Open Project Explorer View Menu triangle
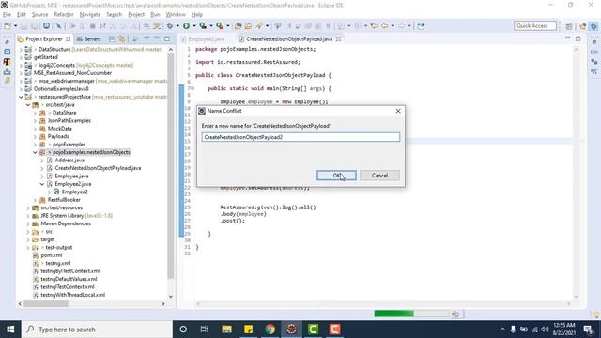 click(146, 38)
